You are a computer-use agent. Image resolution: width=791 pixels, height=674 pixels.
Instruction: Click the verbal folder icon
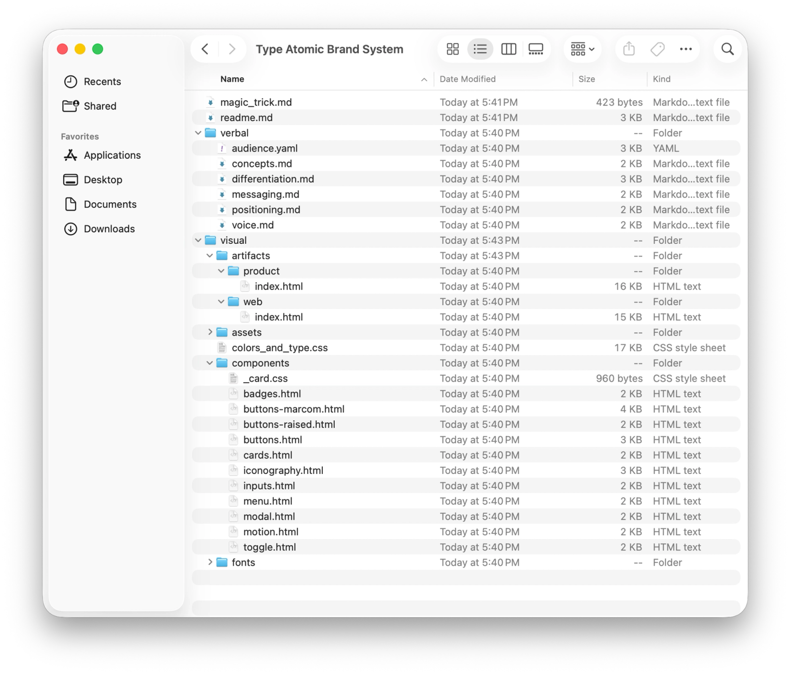(211, 133)
